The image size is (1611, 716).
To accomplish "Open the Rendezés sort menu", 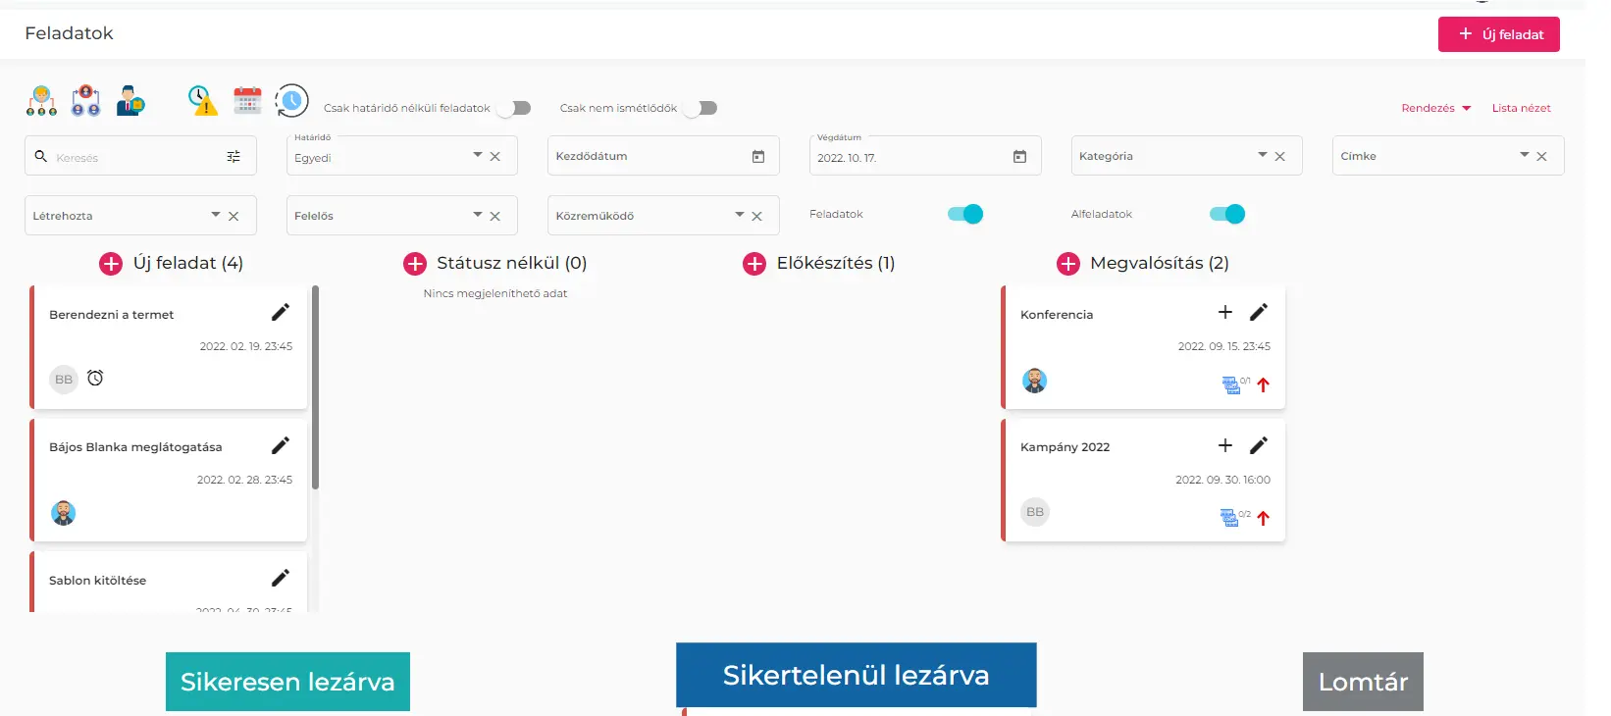I will (x=1436, y=108).
